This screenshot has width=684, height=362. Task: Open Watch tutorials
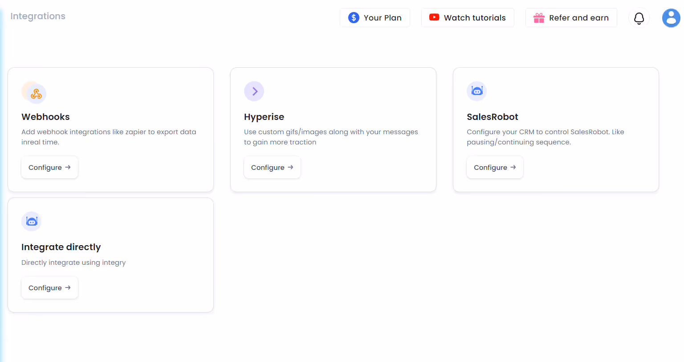(x=468, y=17)
